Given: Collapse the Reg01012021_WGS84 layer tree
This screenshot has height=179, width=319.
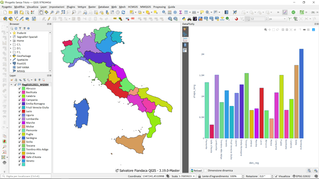Looking at the screenshot, I should [11, 85].
